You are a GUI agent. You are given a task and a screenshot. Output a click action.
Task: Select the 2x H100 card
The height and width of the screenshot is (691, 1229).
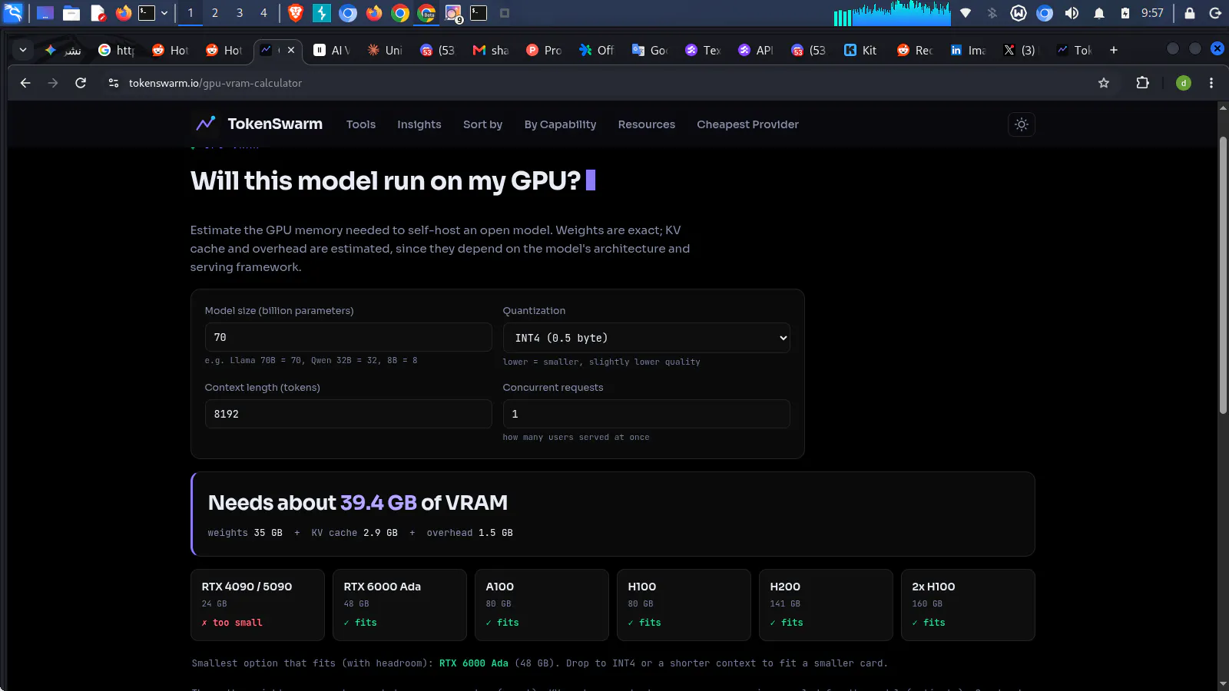click(968, 605)
